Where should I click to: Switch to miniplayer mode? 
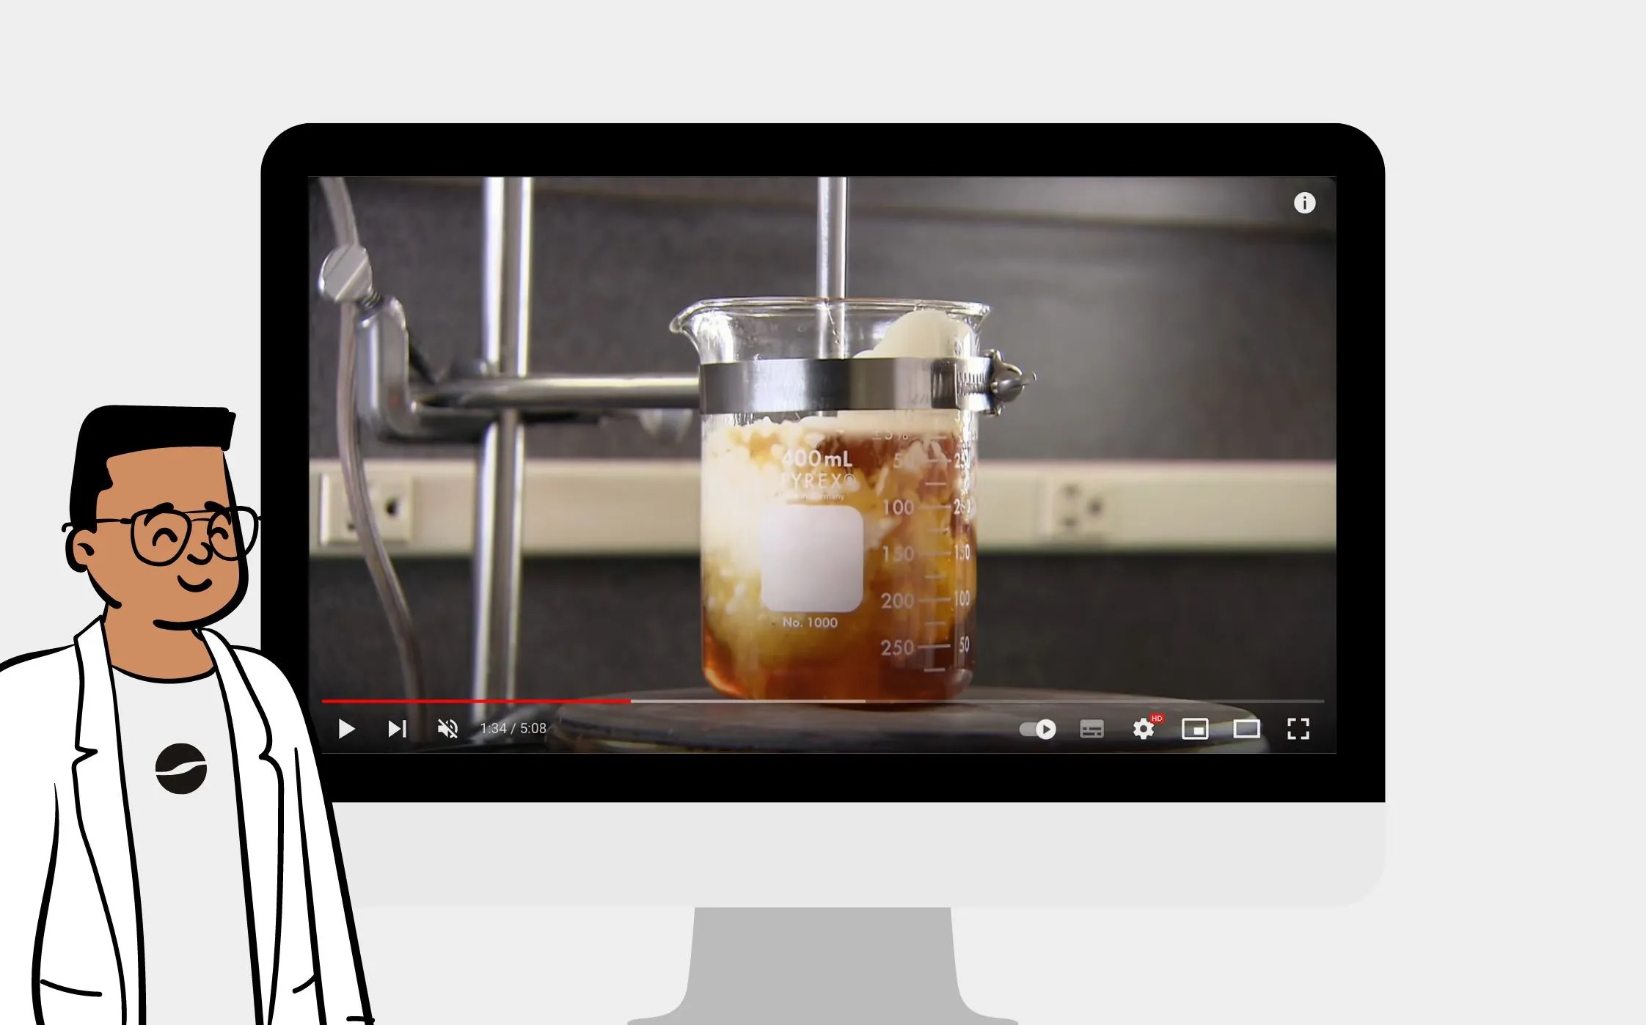pos(1195,729)
